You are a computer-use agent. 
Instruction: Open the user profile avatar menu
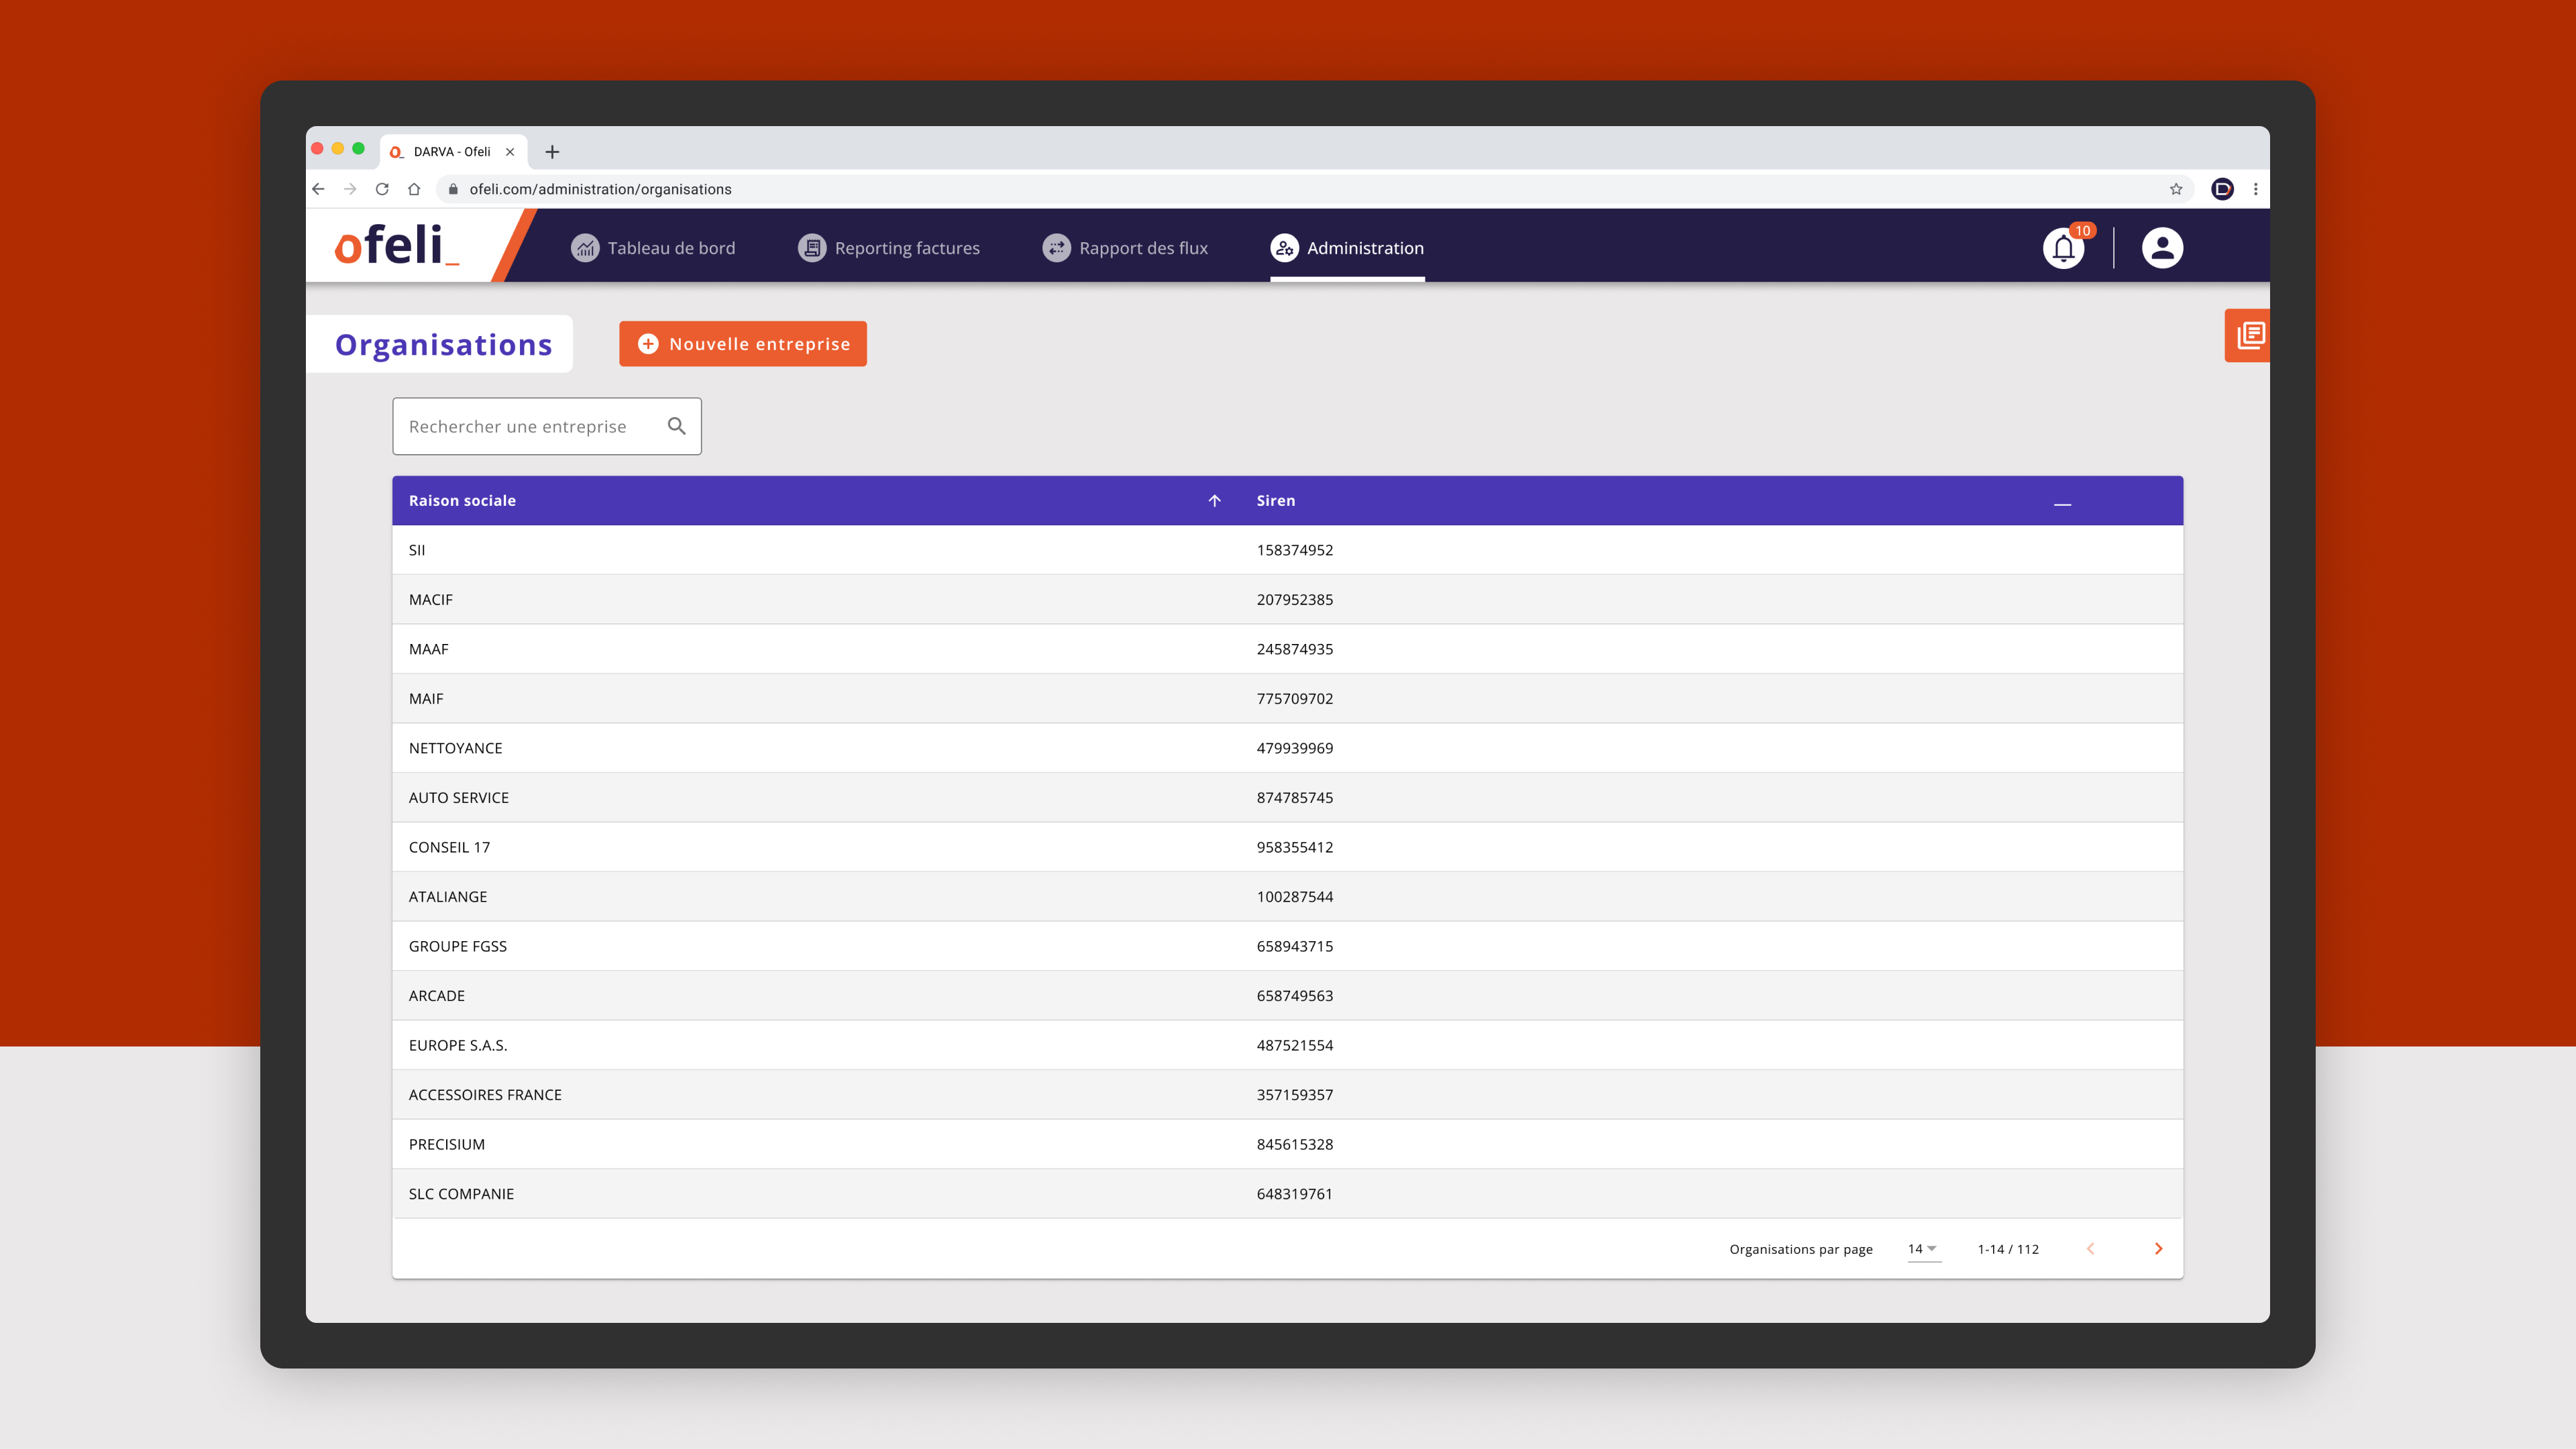[2162, 248]
